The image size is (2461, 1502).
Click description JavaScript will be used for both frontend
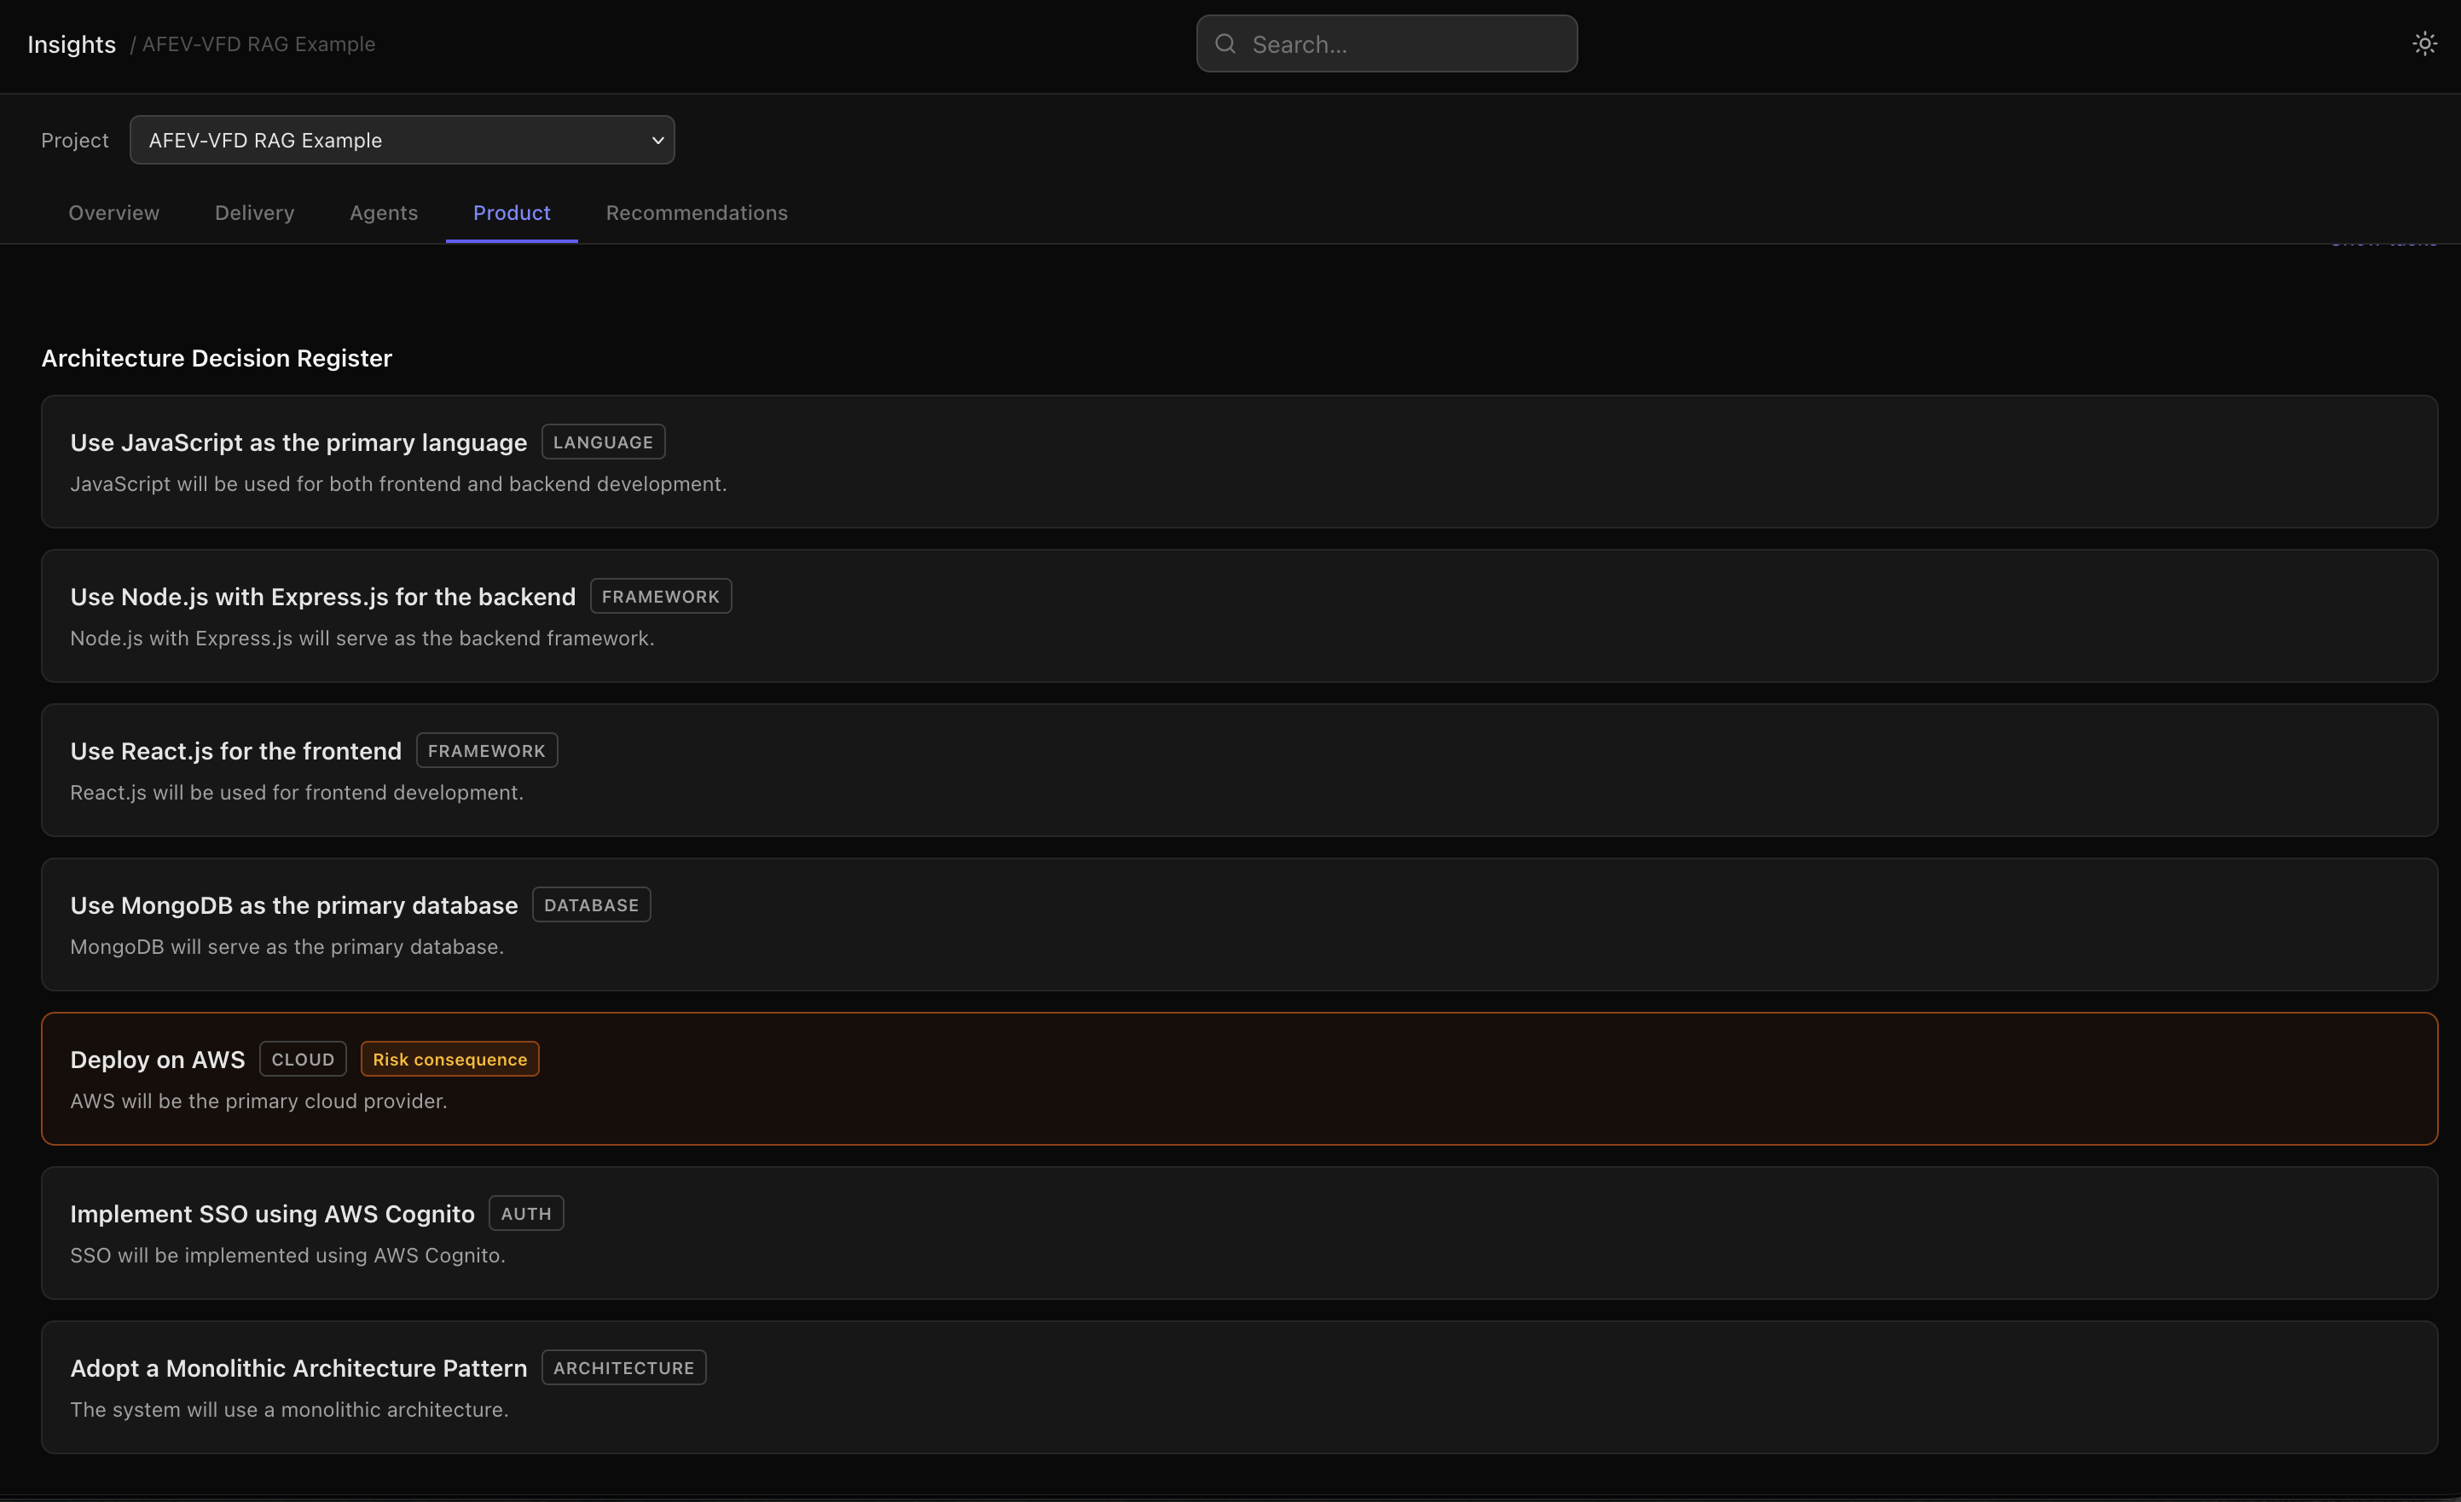(398, 483)
